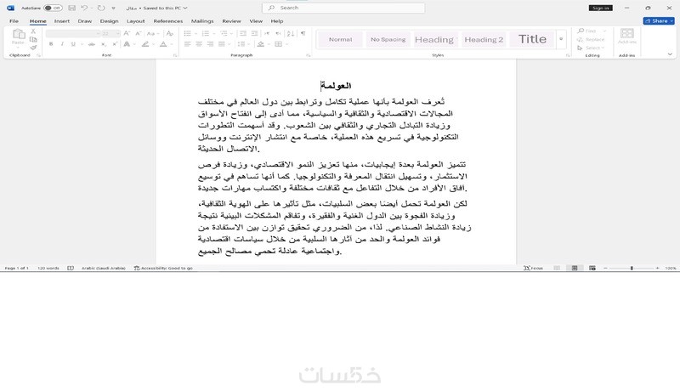The image size is (680, 391).
Task: Apply the Heading 2 style
Action: (484, 39)
